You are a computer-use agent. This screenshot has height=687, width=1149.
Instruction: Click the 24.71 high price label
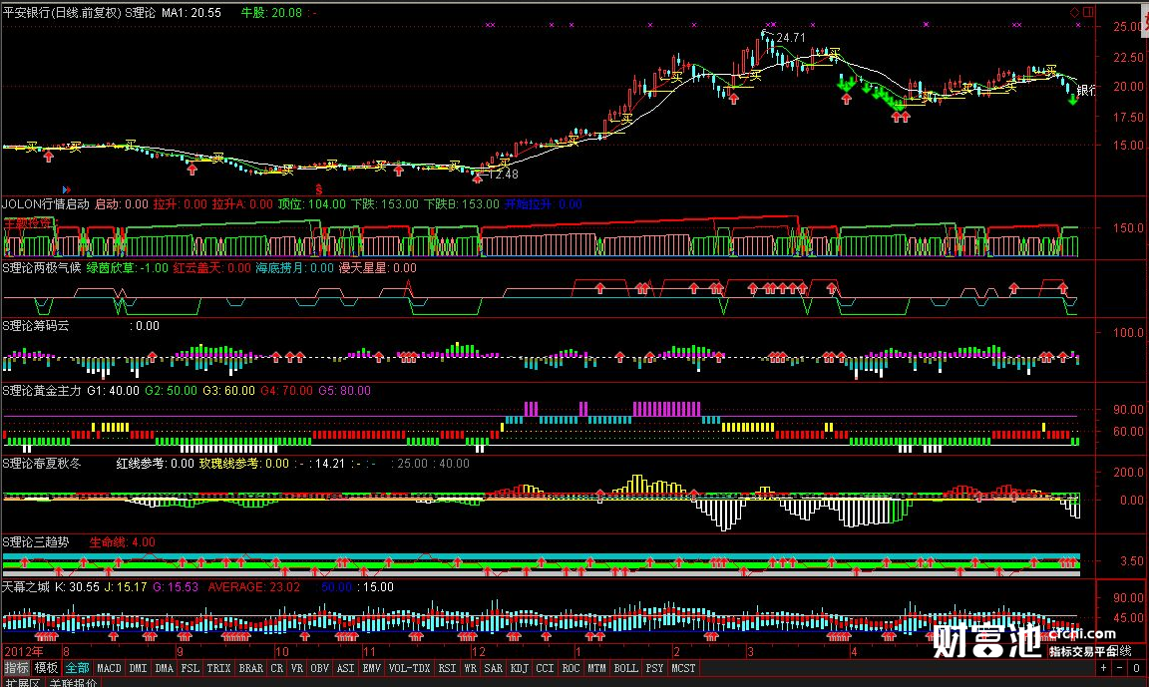(x=791, y=37)
